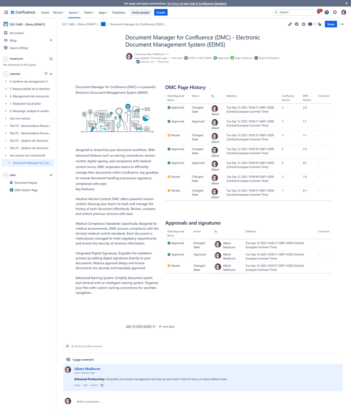This screenshot has width=351, height=413.
Task: Remove the adn-12-2023-00002 label
Action: (154, 327)
